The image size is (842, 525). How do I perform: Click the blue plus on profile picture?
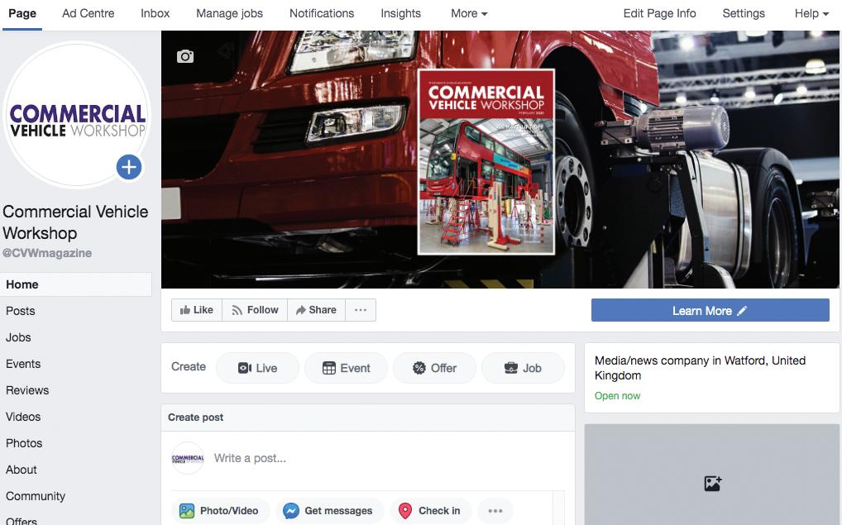pyautogui.click(x=129, y=167)
